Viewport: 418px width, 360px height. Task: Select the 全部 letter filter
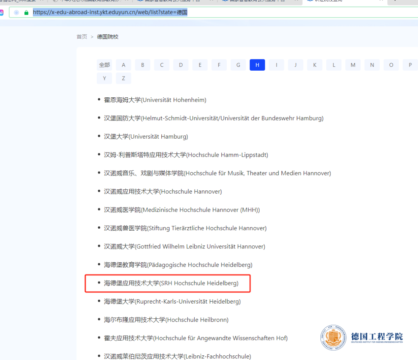104,65
